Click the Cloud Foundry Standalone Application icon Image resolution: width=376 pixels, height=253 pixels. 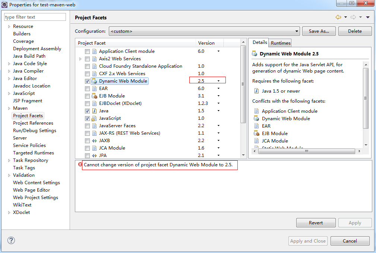[95, 66]
